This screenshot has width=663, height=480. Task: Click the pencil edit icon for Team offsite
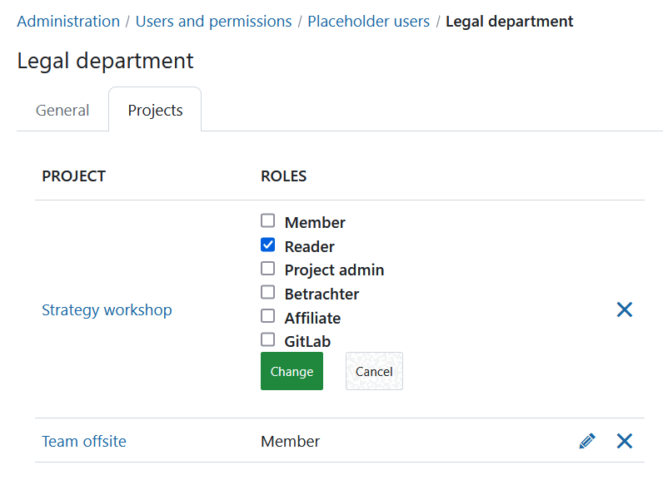[x=587, y=441]
